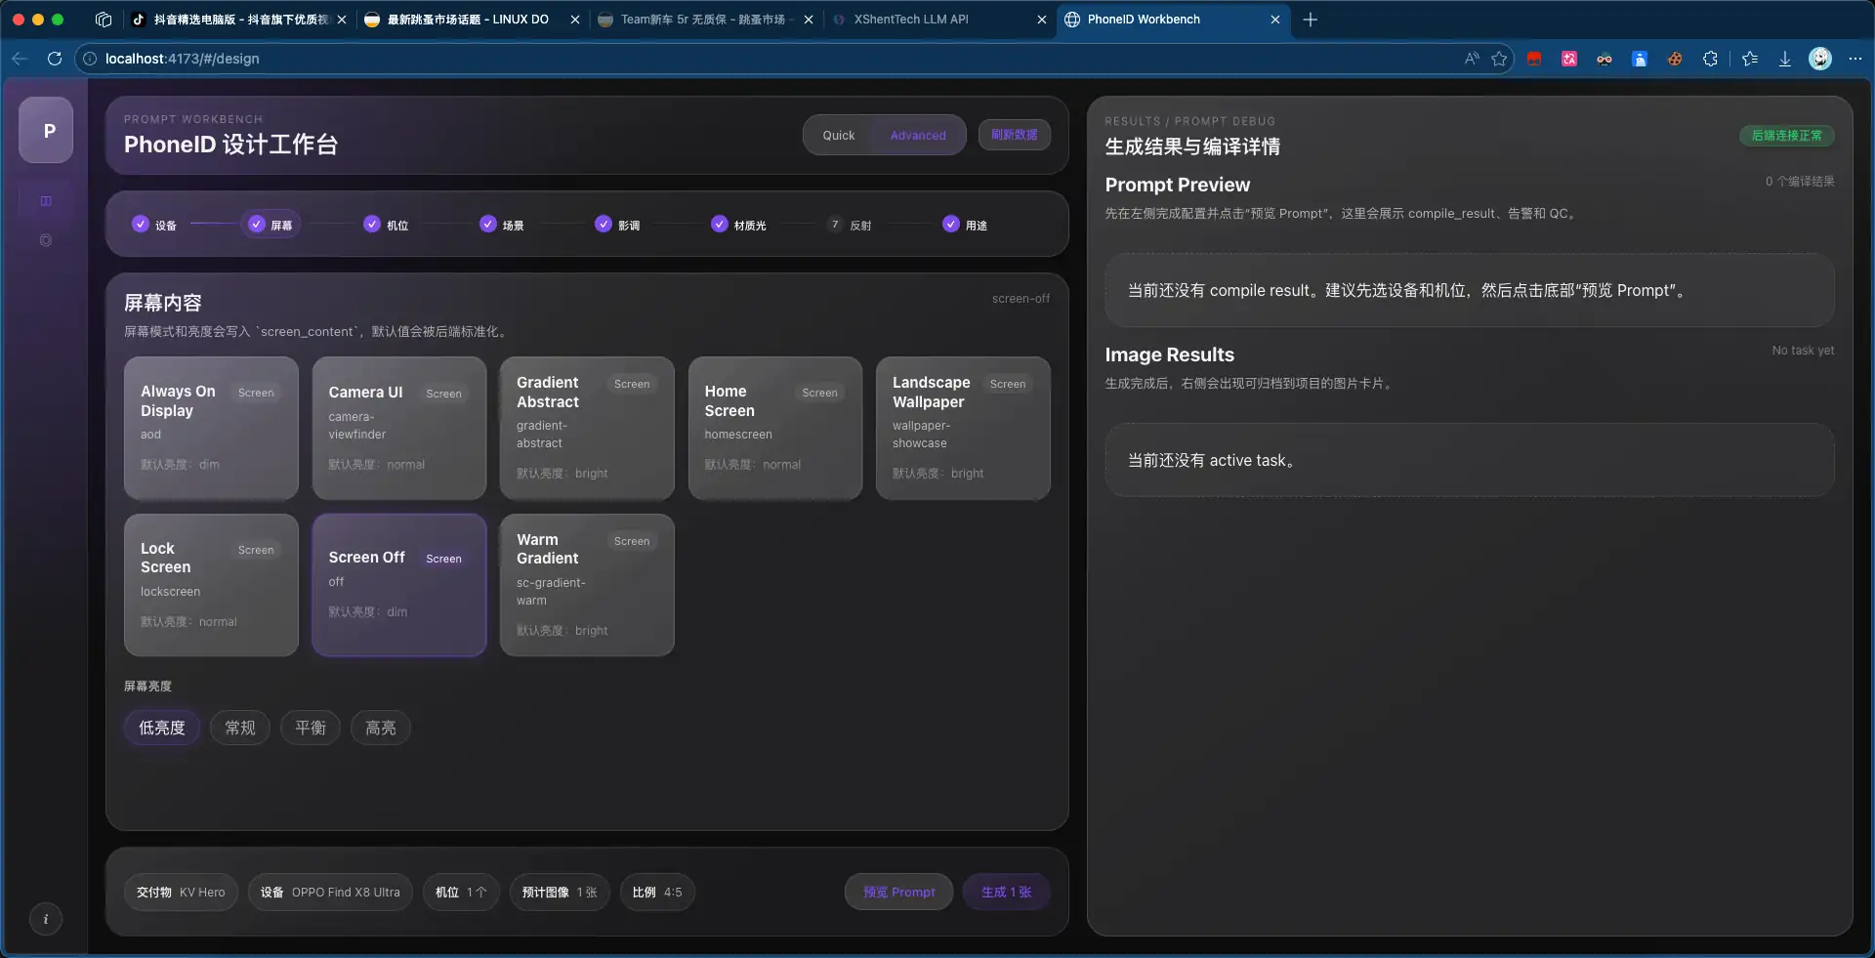This screenshot has height=958, width=1875.
Task: Go to 设备 step
Action: [155, 225]
